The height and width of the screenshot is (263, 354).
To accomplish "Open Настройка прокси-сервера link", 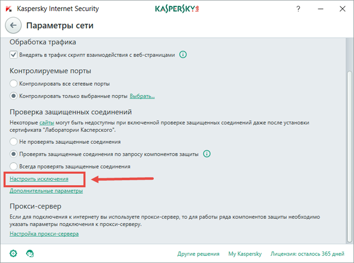I will 44,234.
